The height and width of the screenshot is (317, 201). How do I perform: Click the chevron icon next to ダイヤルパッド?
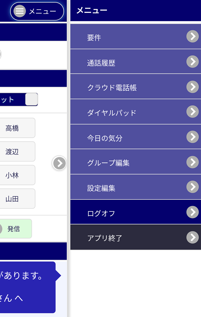tap(193, 112)
